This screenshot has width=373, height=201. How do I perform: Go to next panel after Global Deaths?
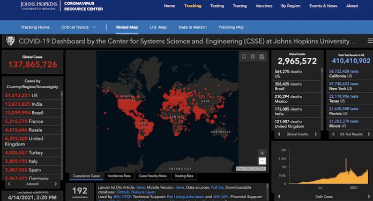316,134
